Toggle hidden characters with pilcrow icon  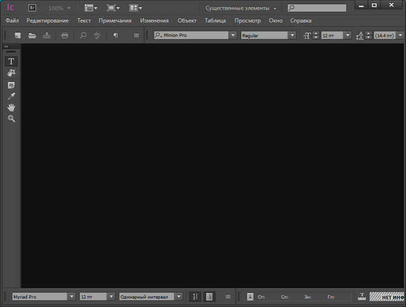[x=115, y=36]
